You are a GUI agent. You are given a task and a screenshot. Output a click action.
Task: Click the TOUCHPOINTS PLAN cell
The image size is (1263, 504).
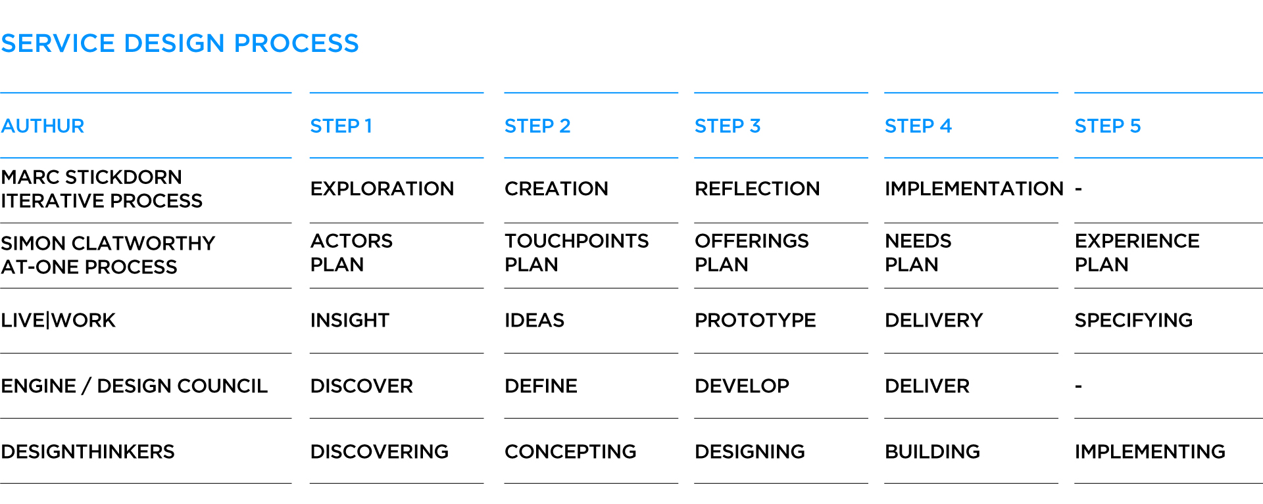pyautogui.click(x=576, y=252)
